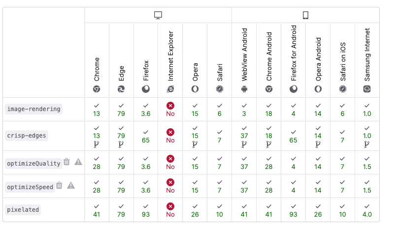Expand Chrome crisp-edges support details

click(97, 136)
